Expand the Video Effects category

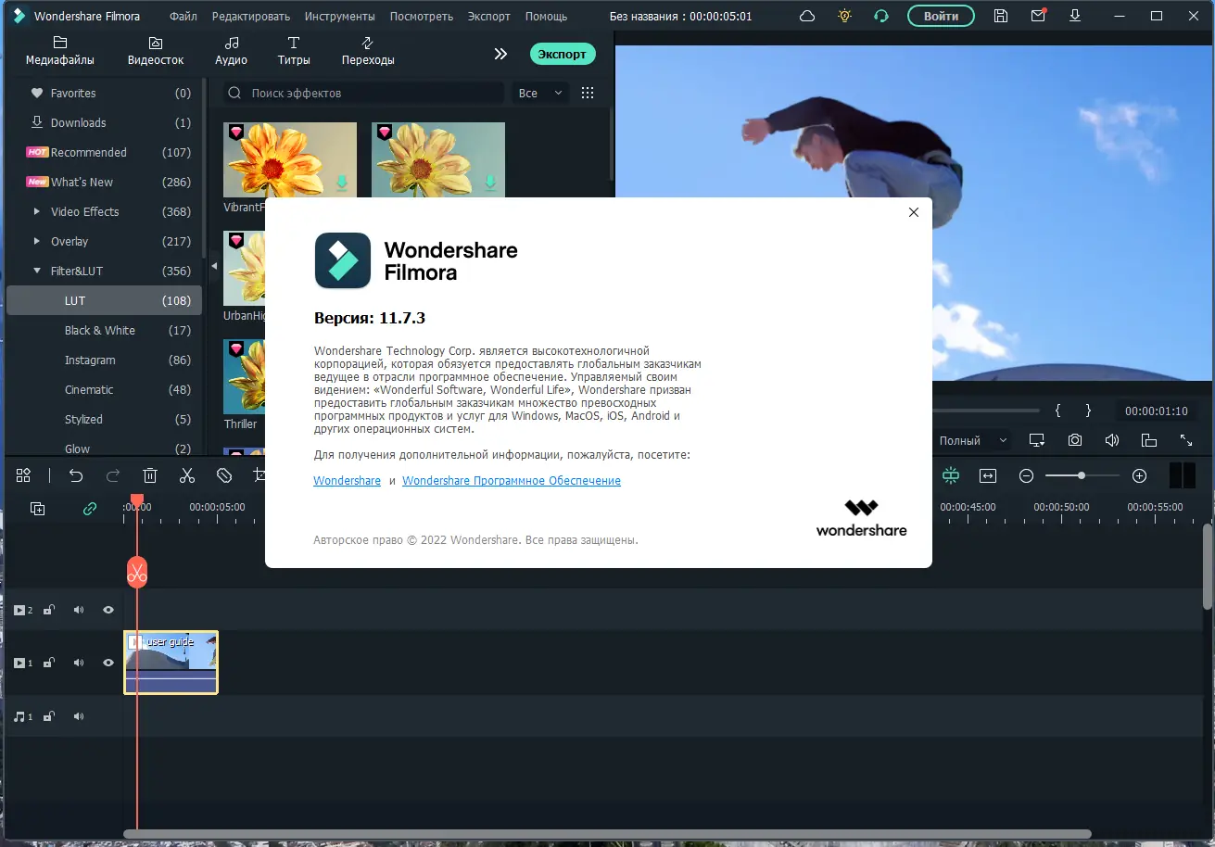37,211
